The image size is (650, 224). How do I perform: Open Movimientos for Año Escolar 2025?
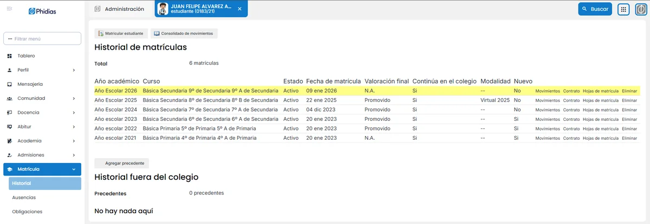click(x=548, y=100)
